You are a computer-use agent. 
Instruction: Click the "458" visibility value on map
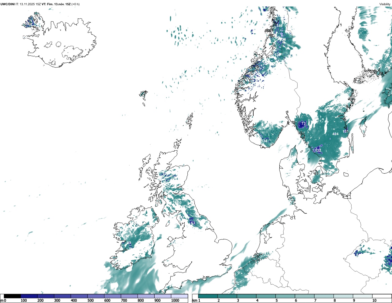[323, 111]
